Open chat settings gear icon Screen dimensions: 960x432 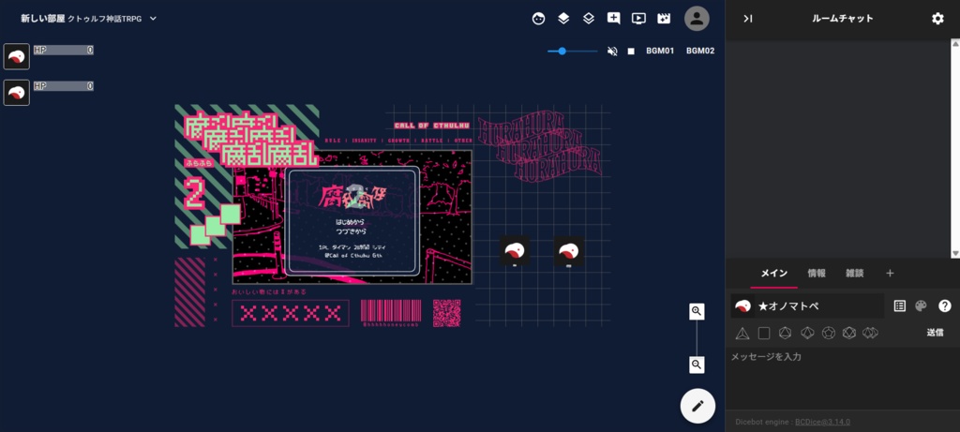point(937,19)
